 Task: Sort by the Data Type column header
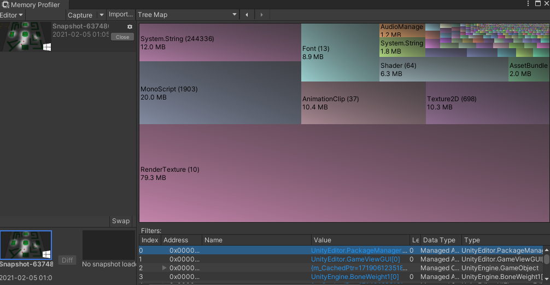pos(441,240)
